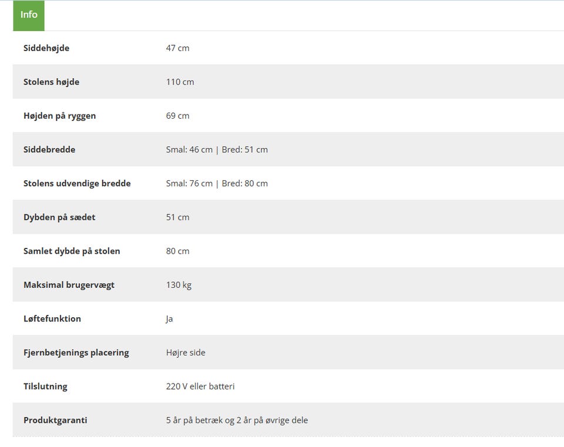Click the Siddehøjde row label
Screen dimensions: 564x447
click(46, 48)
